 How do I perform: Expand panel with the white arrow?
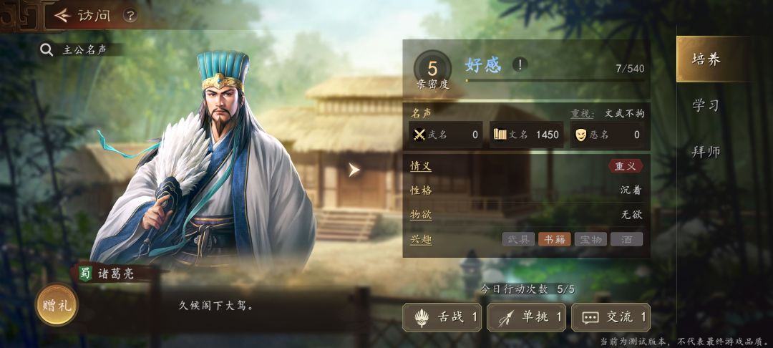[354, 170]
